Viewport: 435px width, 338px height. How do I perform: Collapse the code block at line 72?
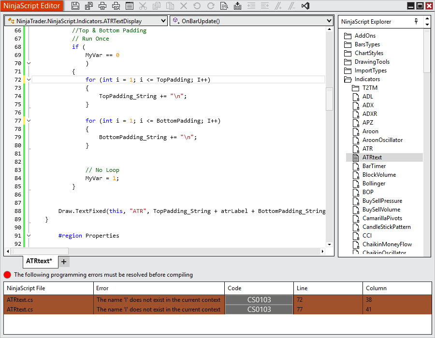29,80
